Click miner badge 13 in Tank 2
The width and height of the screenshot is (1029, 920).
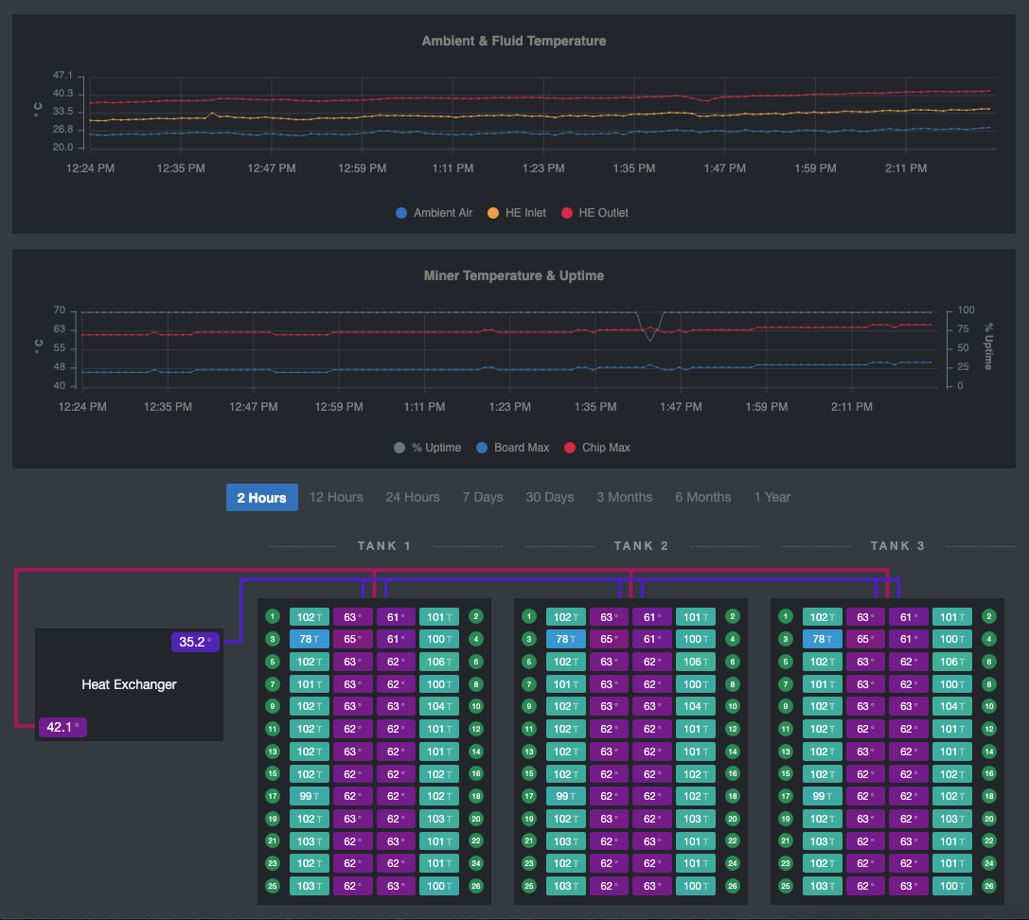(529, 751)
